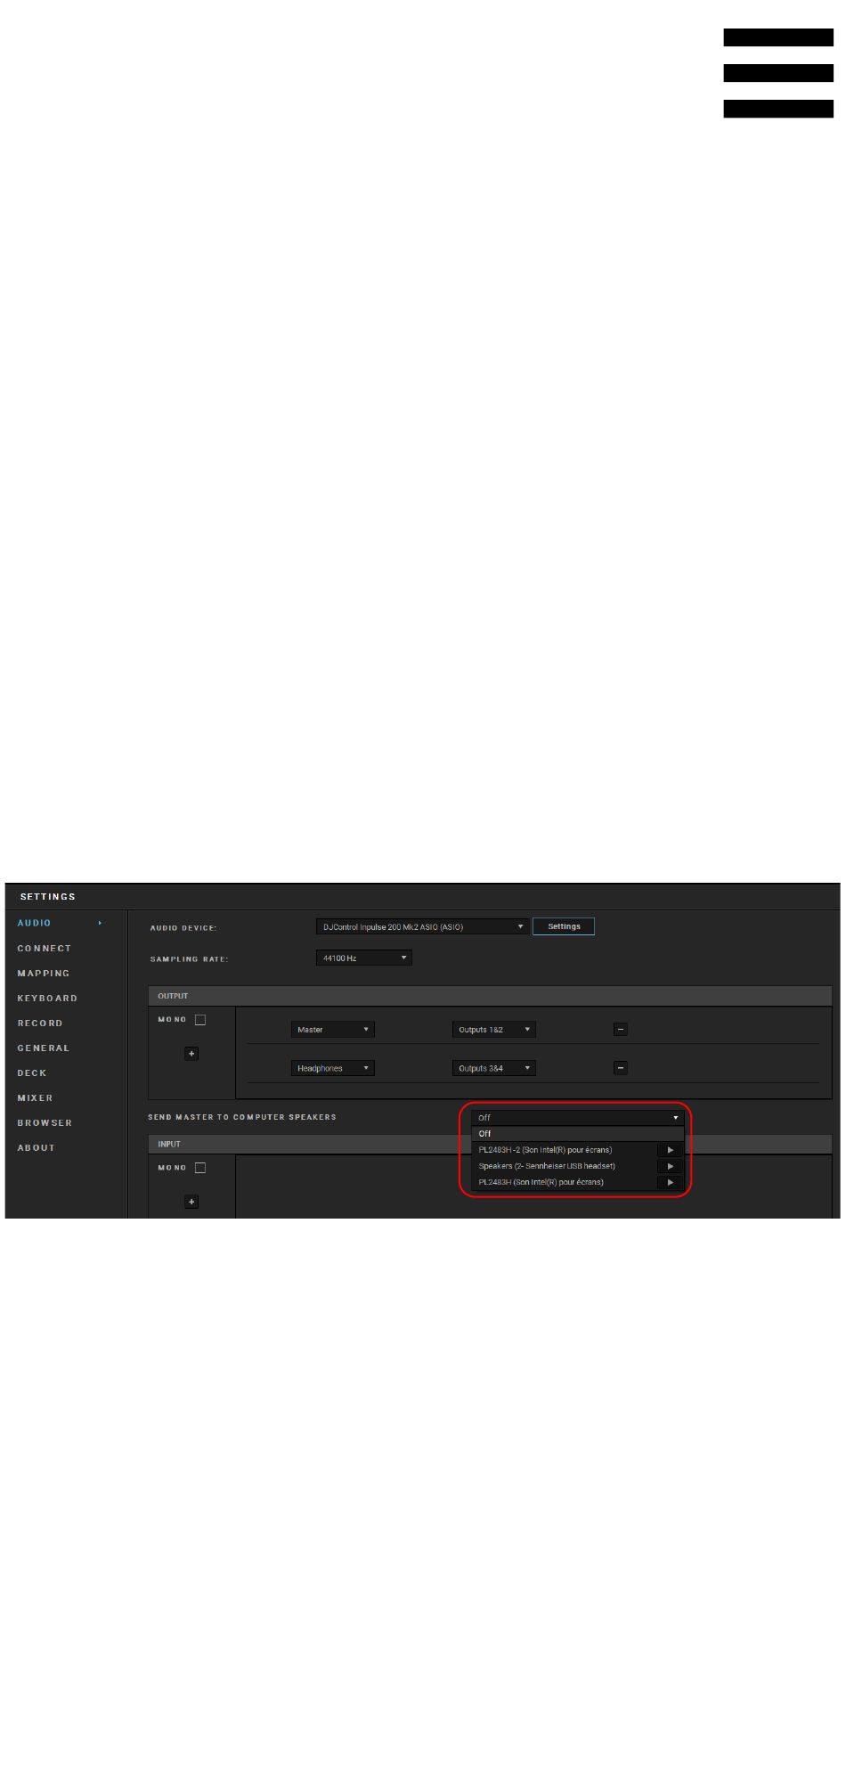
Task: Open the Deck settings section
Action: 32,1073
